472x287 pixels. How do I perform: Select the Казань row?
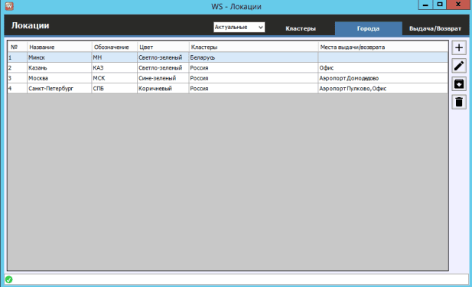227,68
